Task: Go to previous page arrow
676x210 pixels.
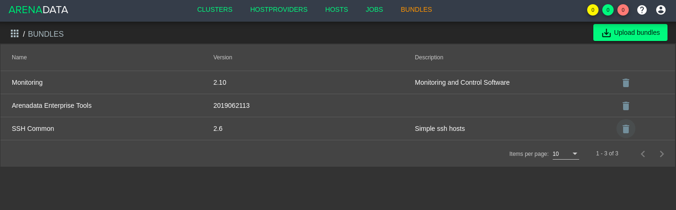Action: pos(643,154)
